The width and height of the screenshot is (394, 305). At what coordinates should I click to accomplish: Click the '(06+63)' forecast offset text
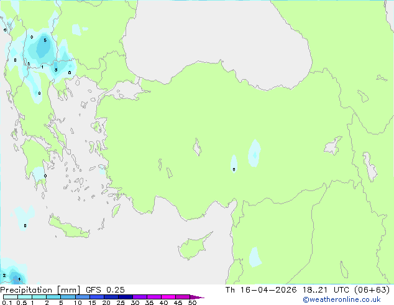[x=372, y=290]
